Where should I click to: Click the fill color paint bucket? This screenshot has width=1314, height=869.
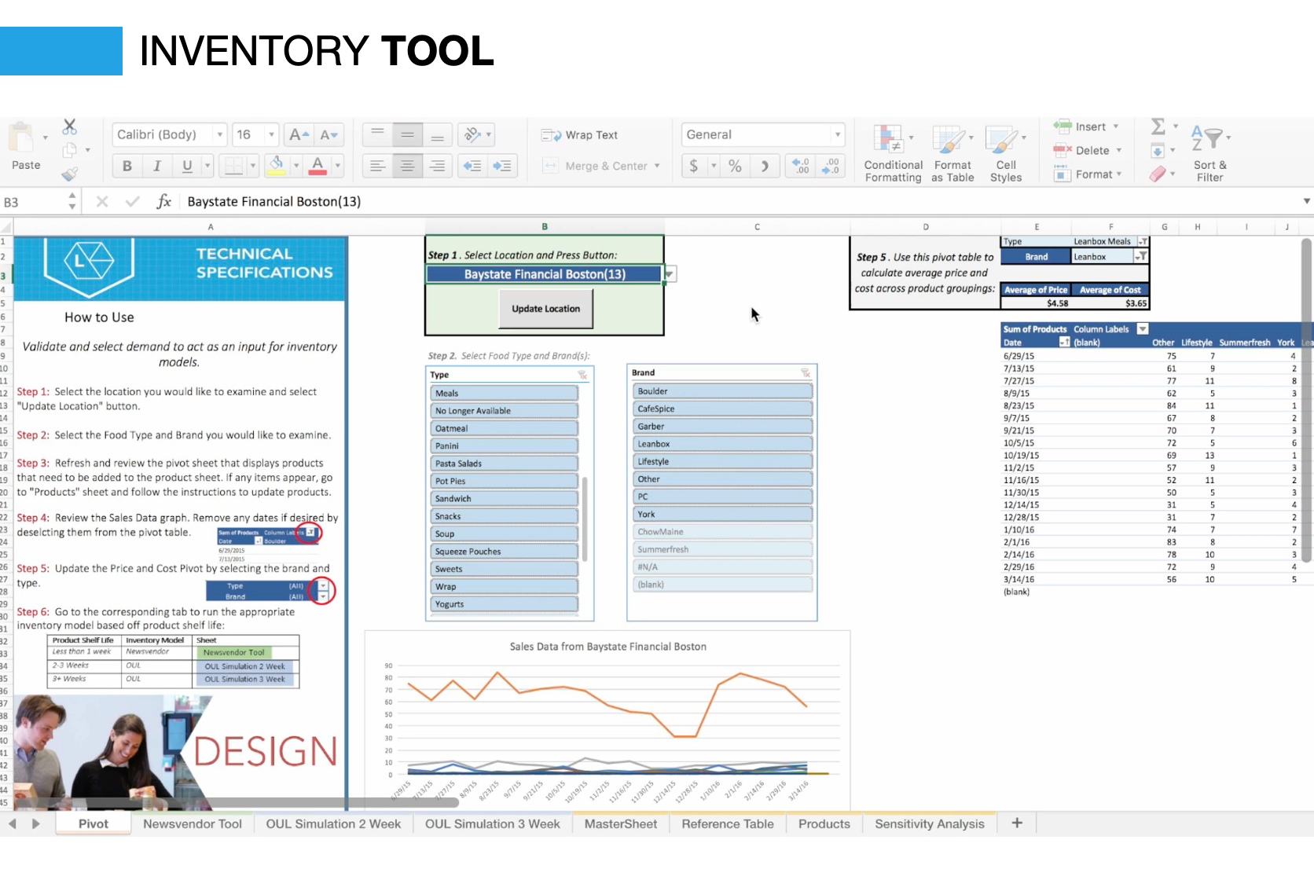[277, 165]
